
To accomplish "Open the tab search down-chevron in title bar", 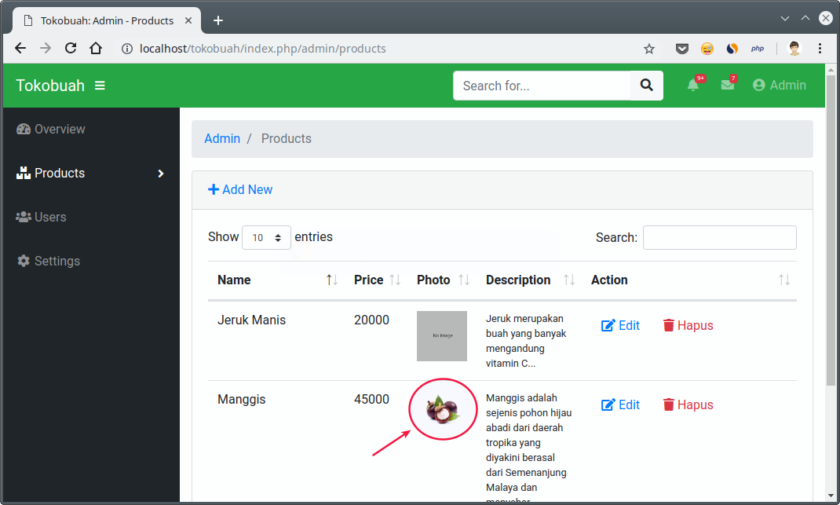I will 785,18.
